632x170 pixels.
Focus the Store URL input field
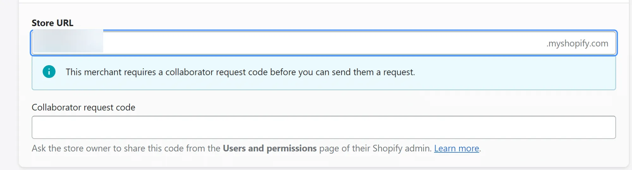click(316, 43)
